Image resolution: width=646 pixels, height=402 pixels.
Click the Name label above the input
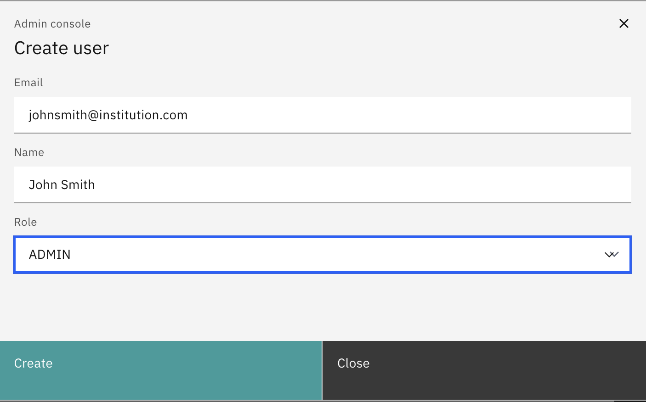(x=29, y=152)
